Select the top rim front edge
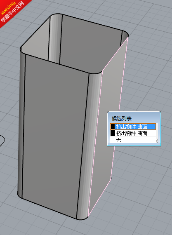Viewport: 172px width, 235px height. (x=57, y=64)
